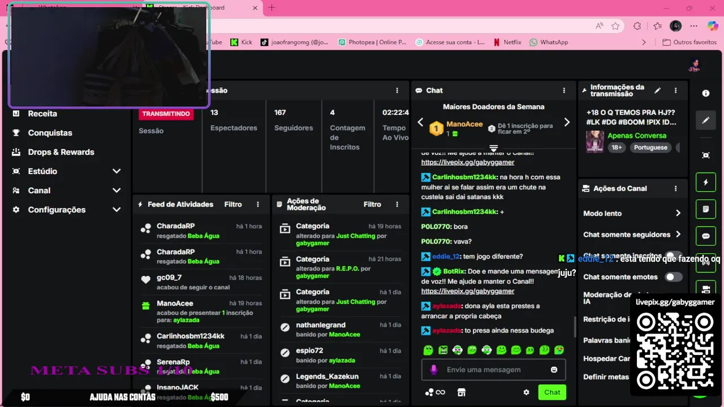Image resolution: width=724 pixels, height=407 pixels.
Task: Open the WhatsApp bookmark
Action: click(x=549, y=42)
